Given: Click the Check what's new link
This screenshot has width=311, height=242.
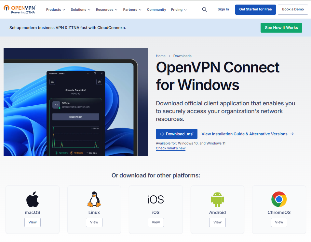Looking at the screenshot, I should point(170,148).
